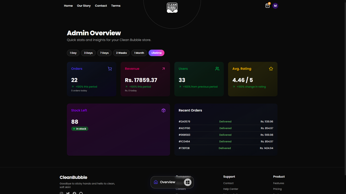346x194 pixels.
Task: Open the grid menu button in floating nav
Action: (x=188, y=182)
